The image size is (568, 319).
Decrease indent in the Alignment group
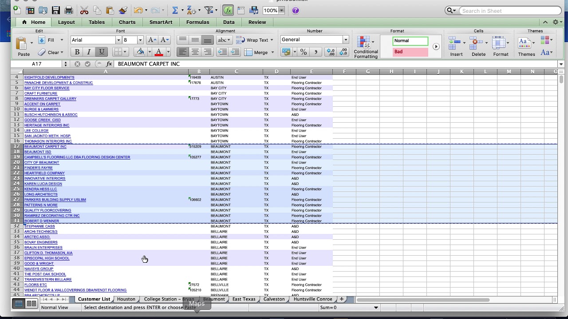(222, 52)
